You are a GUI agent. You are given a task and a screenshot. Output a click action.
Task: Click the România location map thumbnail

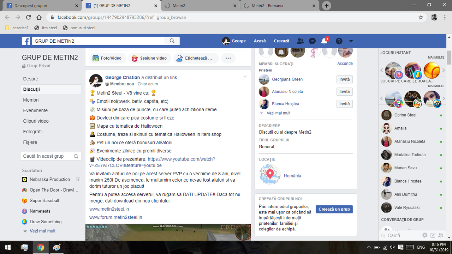click(270, 174)
